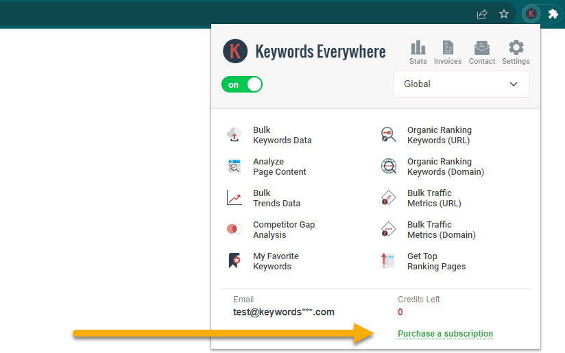Click the Organic Ranking Keywords (URL) icon
Screen dimensions: 565x353
(388, 135)
